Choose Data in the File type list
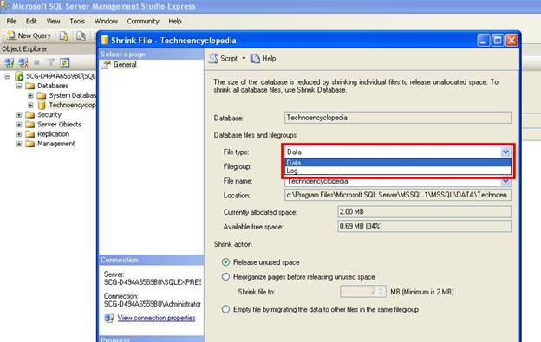This screenshot has width=541, height=342. [397, 163]
